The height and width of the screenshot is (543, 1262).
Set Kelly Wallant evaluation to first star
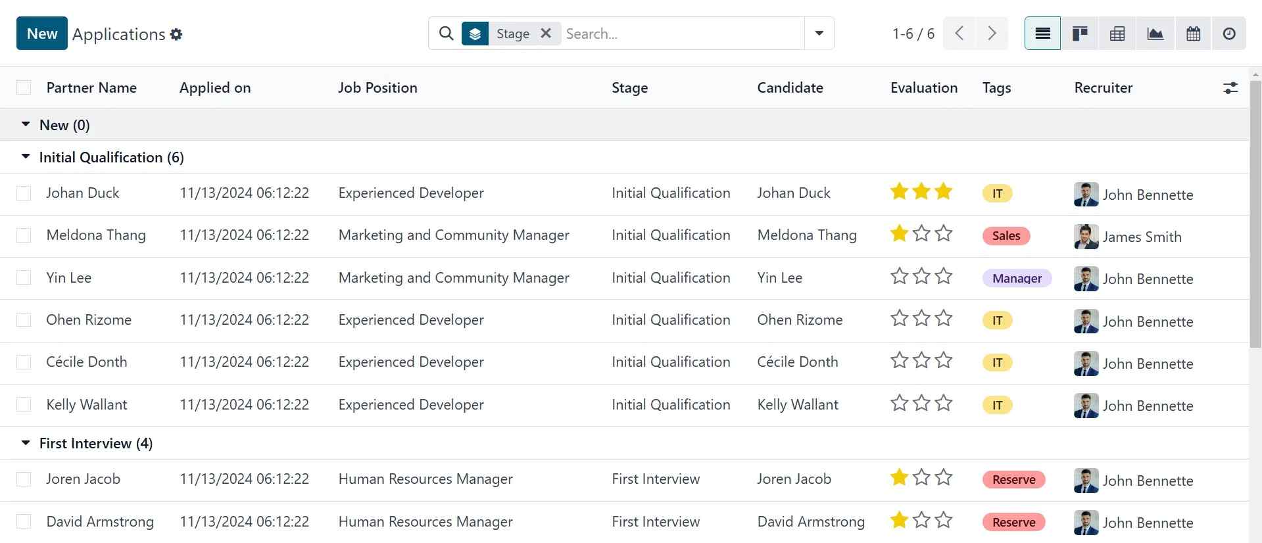(x=899, y=403)
